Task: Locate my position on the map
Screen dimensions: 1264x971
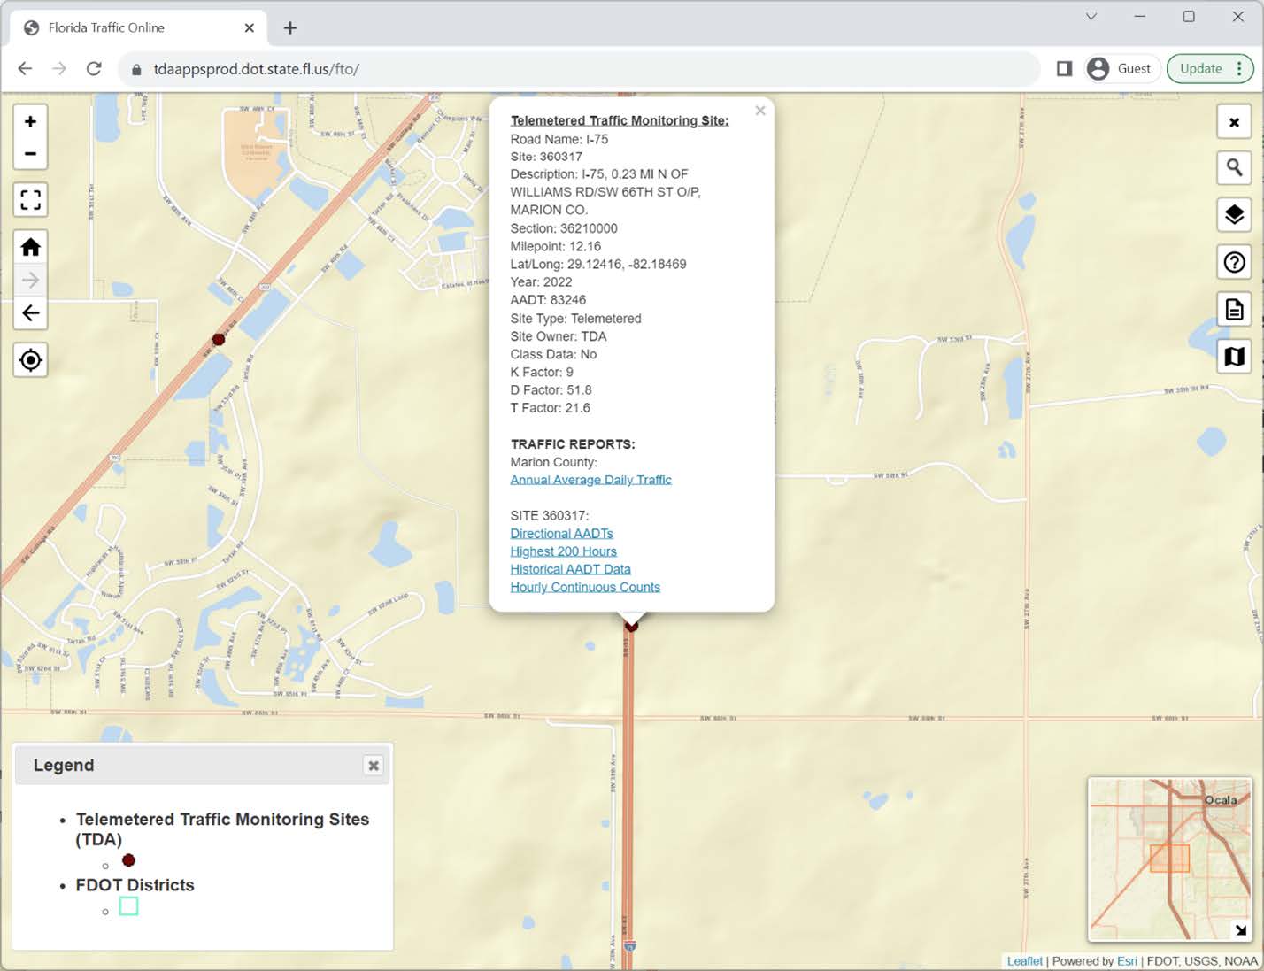Action: pos(30,360)
